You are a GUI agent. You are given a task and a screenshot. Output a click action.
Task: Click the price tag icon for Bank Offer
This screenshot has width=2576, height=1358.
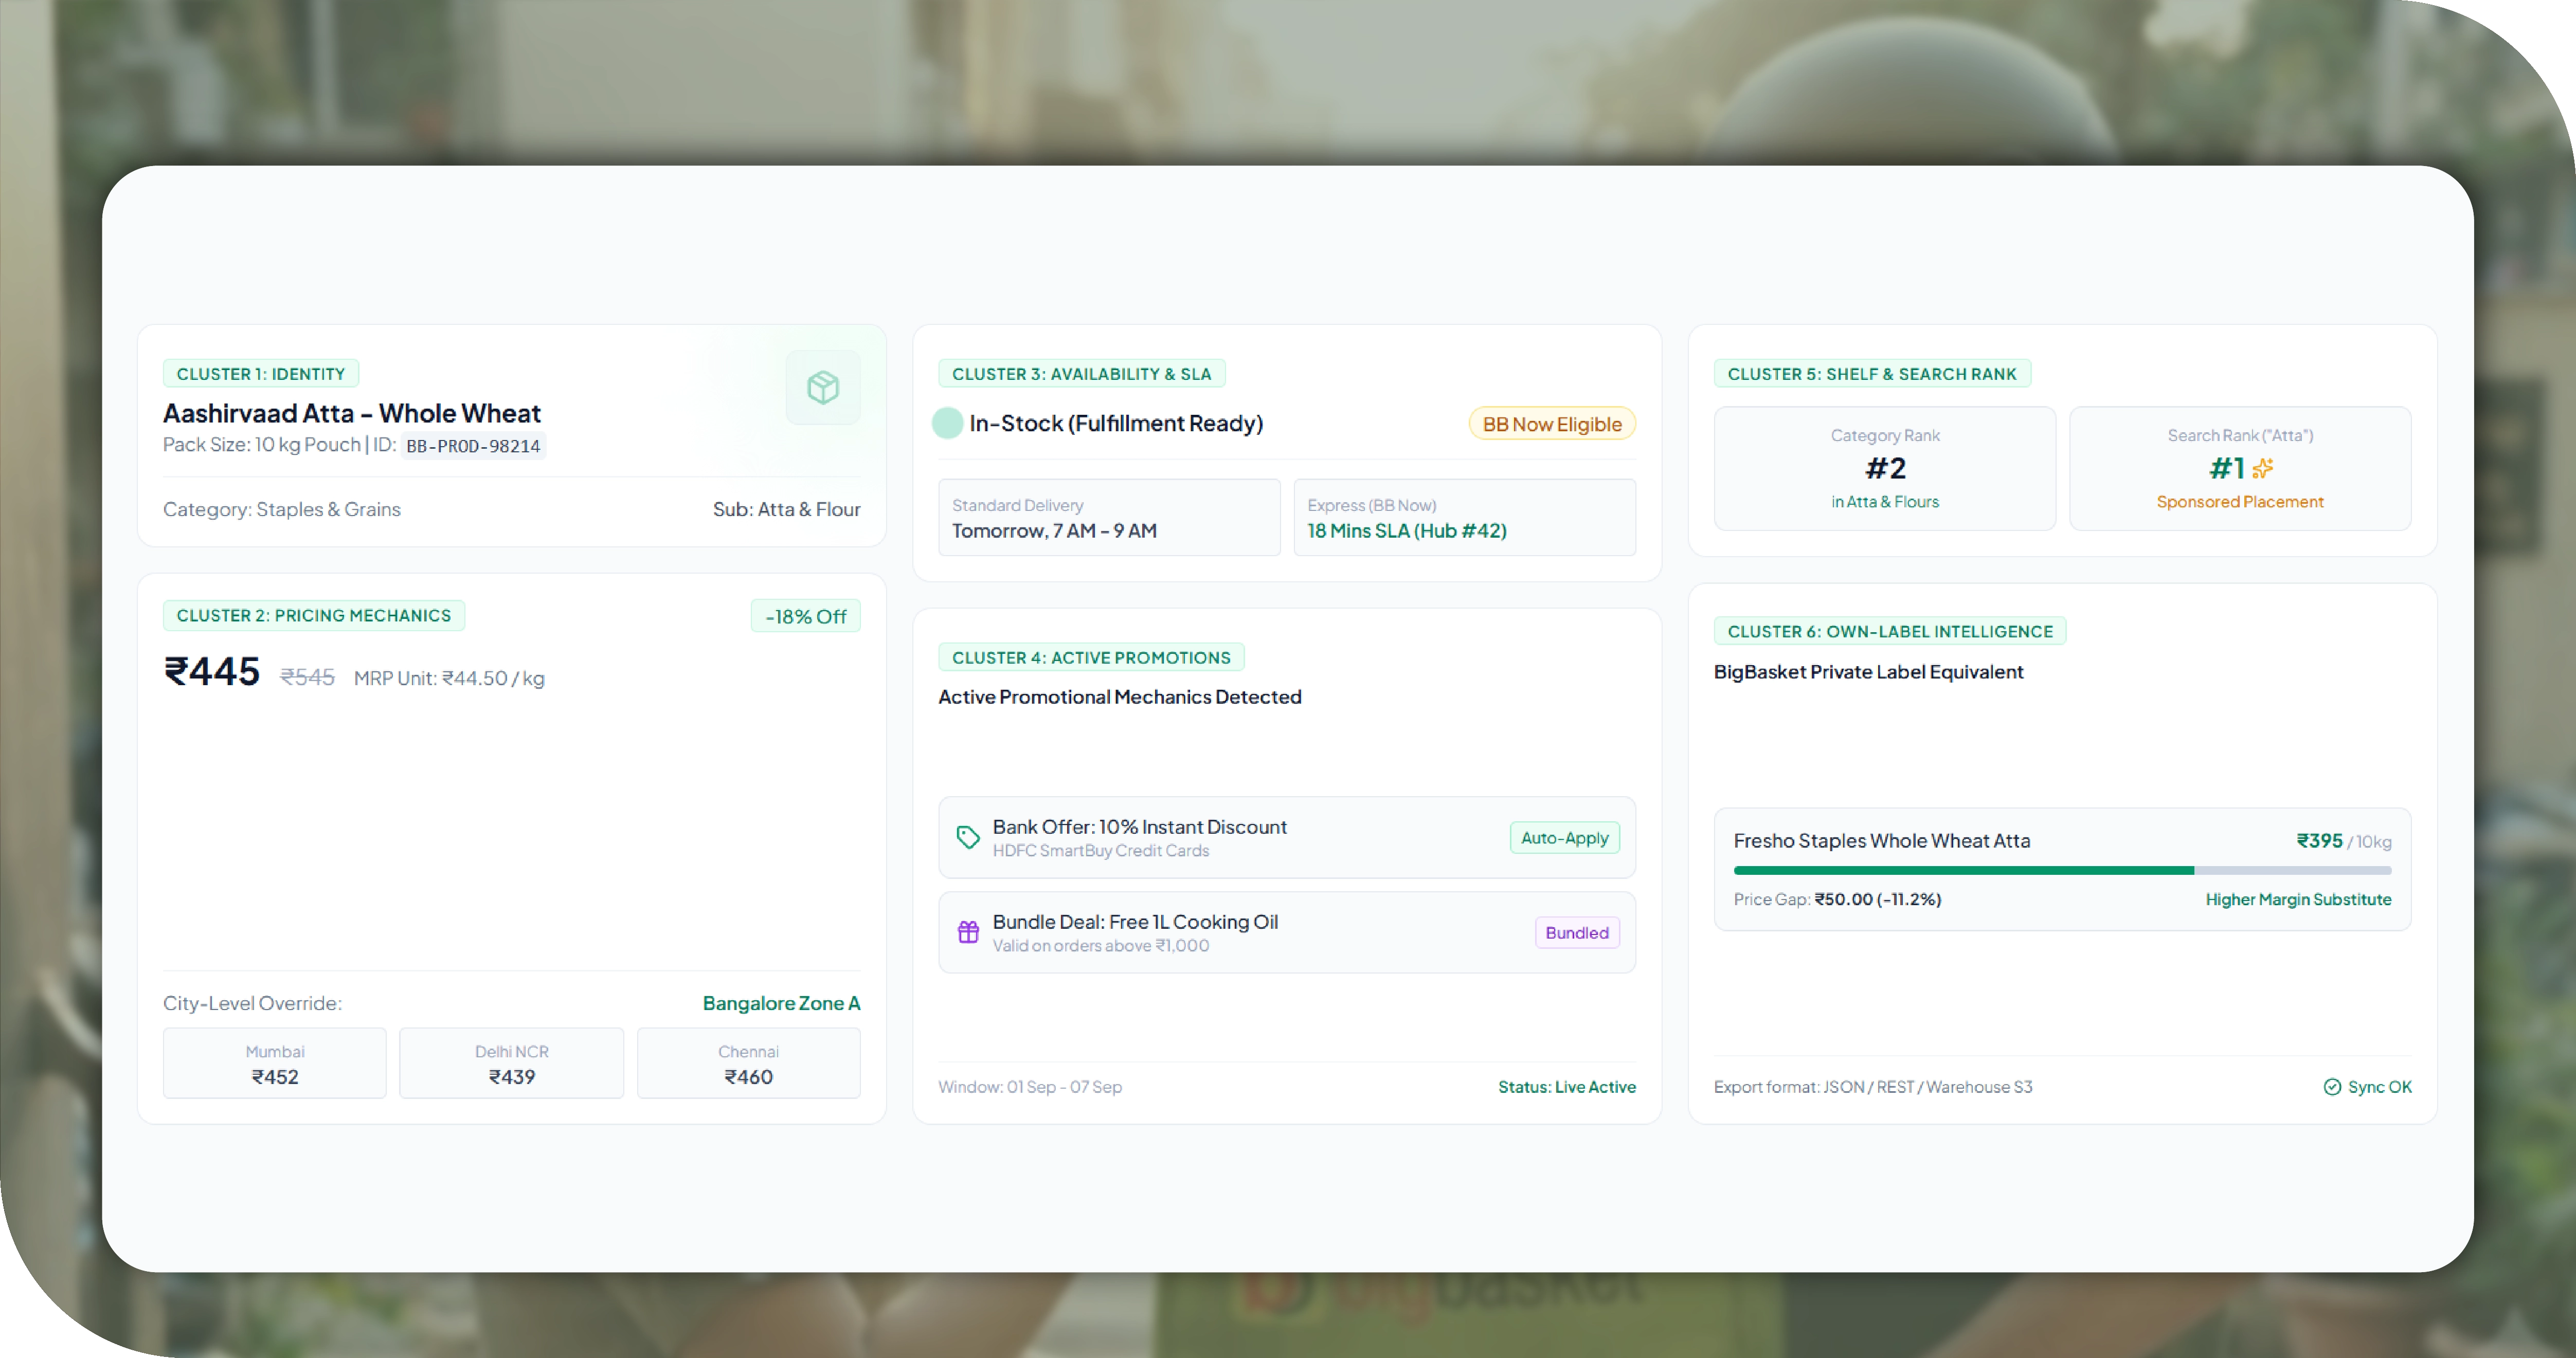point(968,837)
